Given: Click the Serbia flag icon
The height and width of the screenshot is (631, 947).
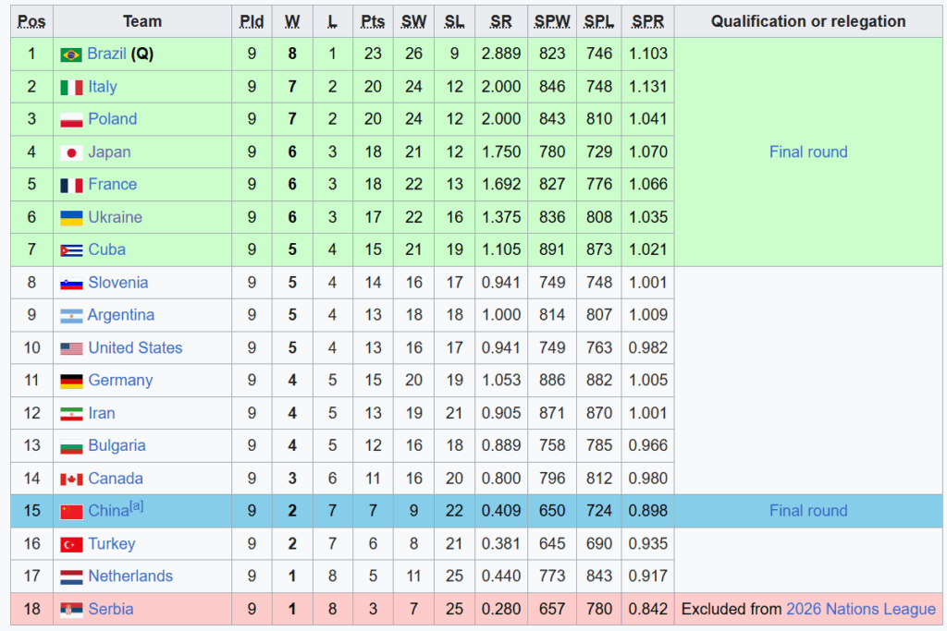Looking at the screenshot, I should pyautogui.click(x=71, y=609).
